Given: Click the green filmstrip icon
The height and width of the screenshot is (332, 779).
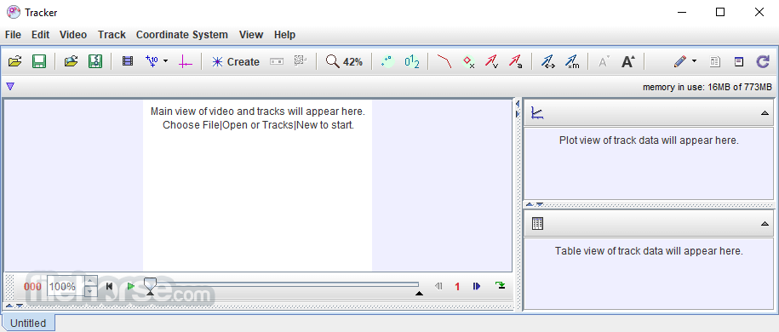Looking at the screenshot, I should coord(95,61).
